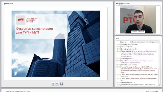Click the Конференц-связь panel title
The width and height of the screenshot is (163, 92).
123,4
